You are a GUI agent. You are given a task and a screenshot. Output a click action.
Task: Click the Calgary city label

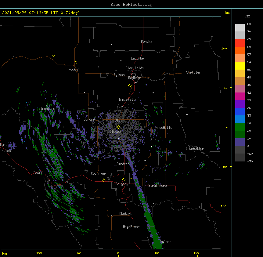[x=122, y=184]
